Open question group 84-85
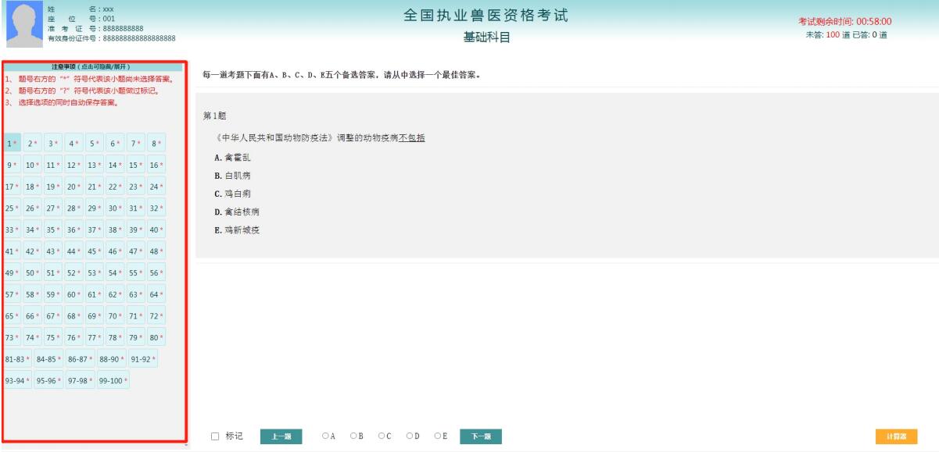This screenshot has width=939, height=452. tap(49, 359)
